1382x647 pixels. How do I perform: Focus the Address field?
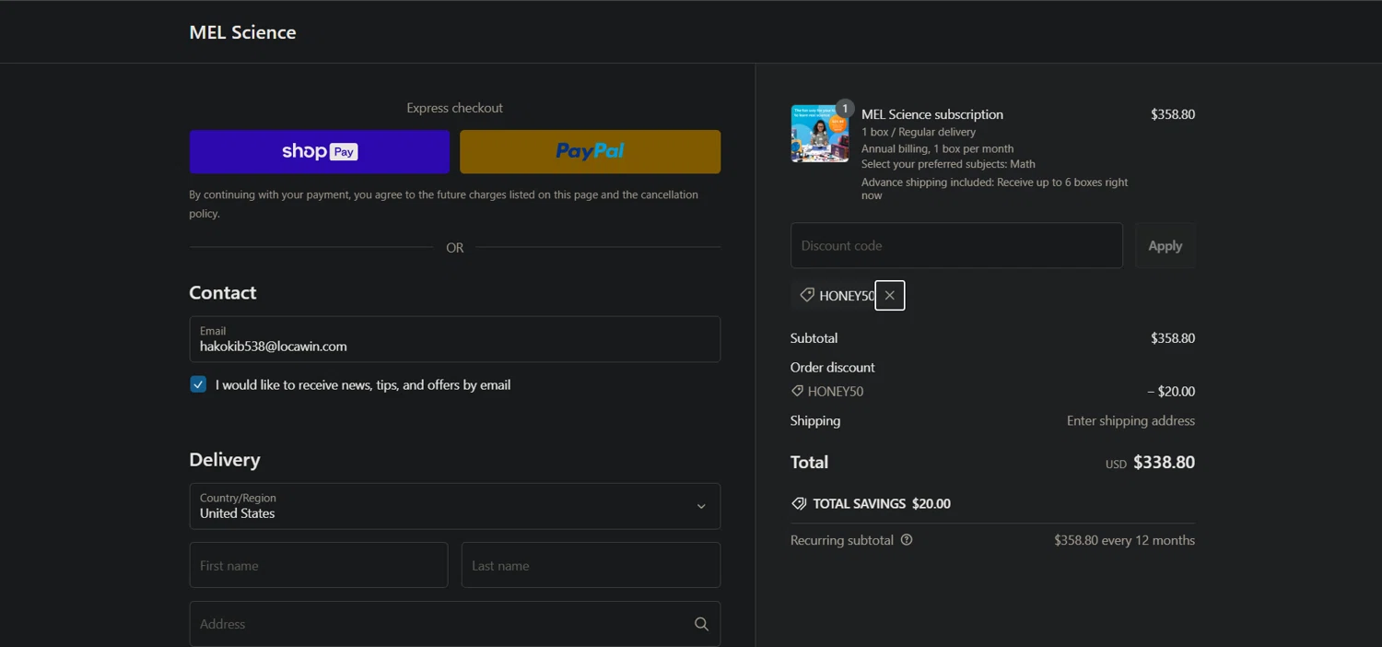point(454,624)
